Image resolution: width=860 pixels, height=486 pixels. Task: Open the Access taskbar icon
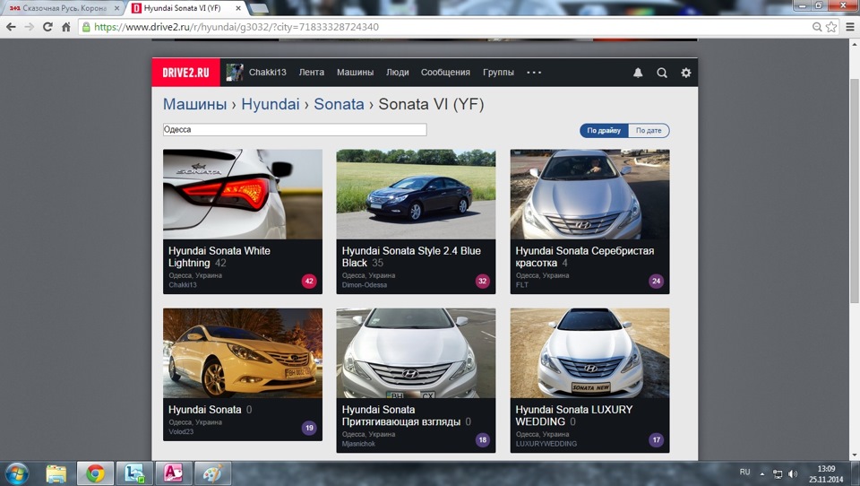[173, 473]
